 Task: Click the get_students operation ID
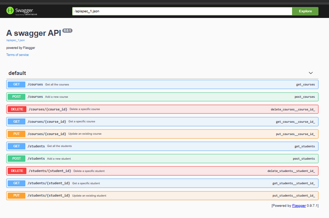pos(305,146)
